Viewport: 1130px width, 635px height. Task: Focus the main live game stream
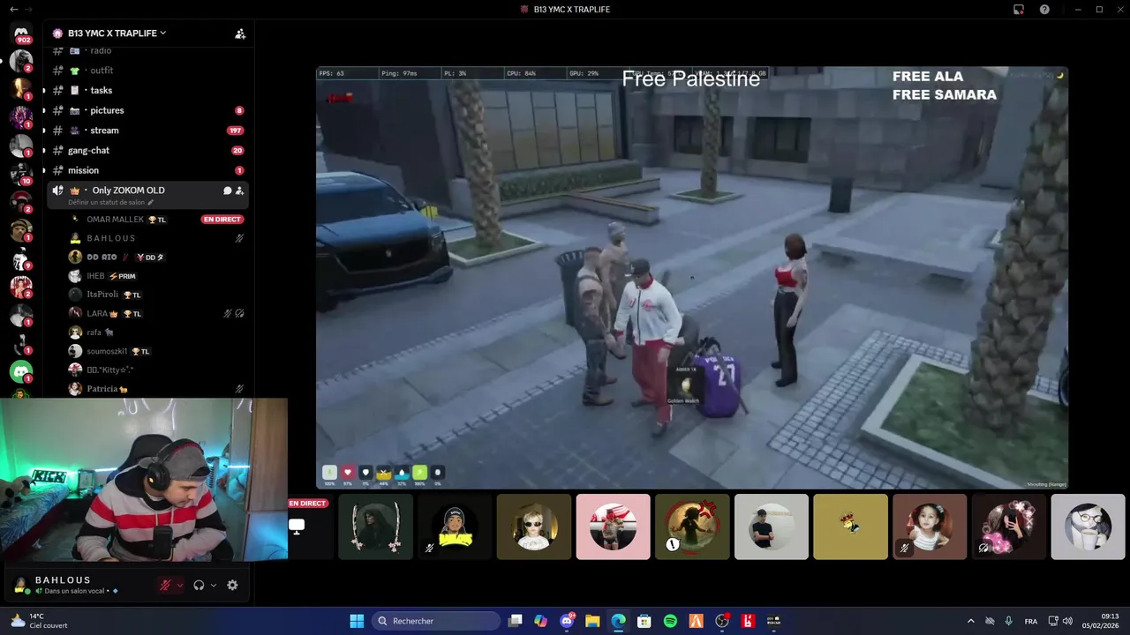click(x=692, y=278)
